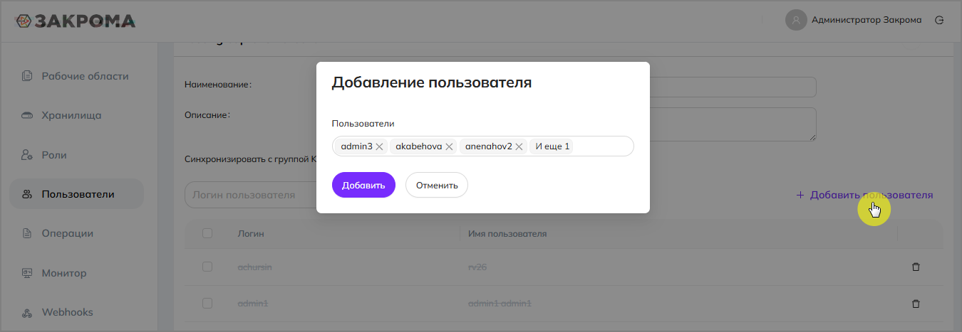Click the Отменить button in dialog
The height and width of the screenshot is (332, 962).
tap(436, 185)
